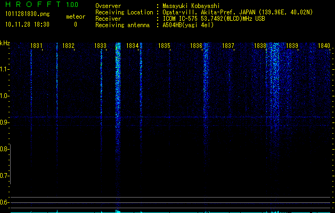This screenshot has height=213, width=335.
Task: Click the 0.6 kHz axis label
Action: pyautogui.click(x=4, y=202)
